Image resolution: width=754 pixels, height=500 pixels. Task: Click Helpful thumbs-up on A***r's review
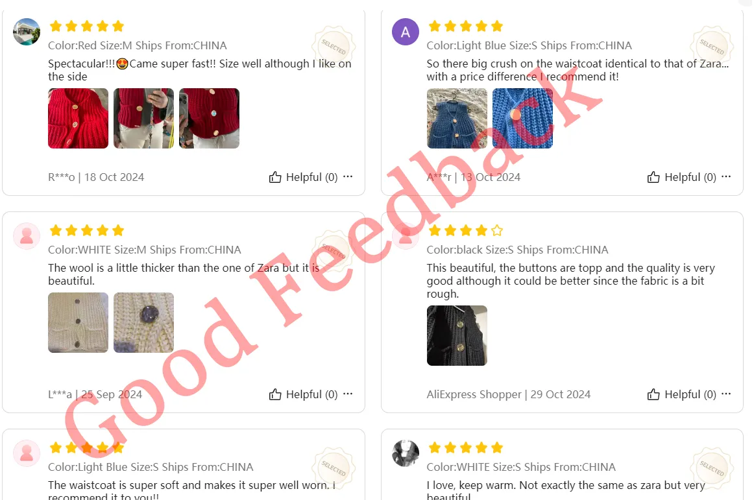tap(681, 178)
